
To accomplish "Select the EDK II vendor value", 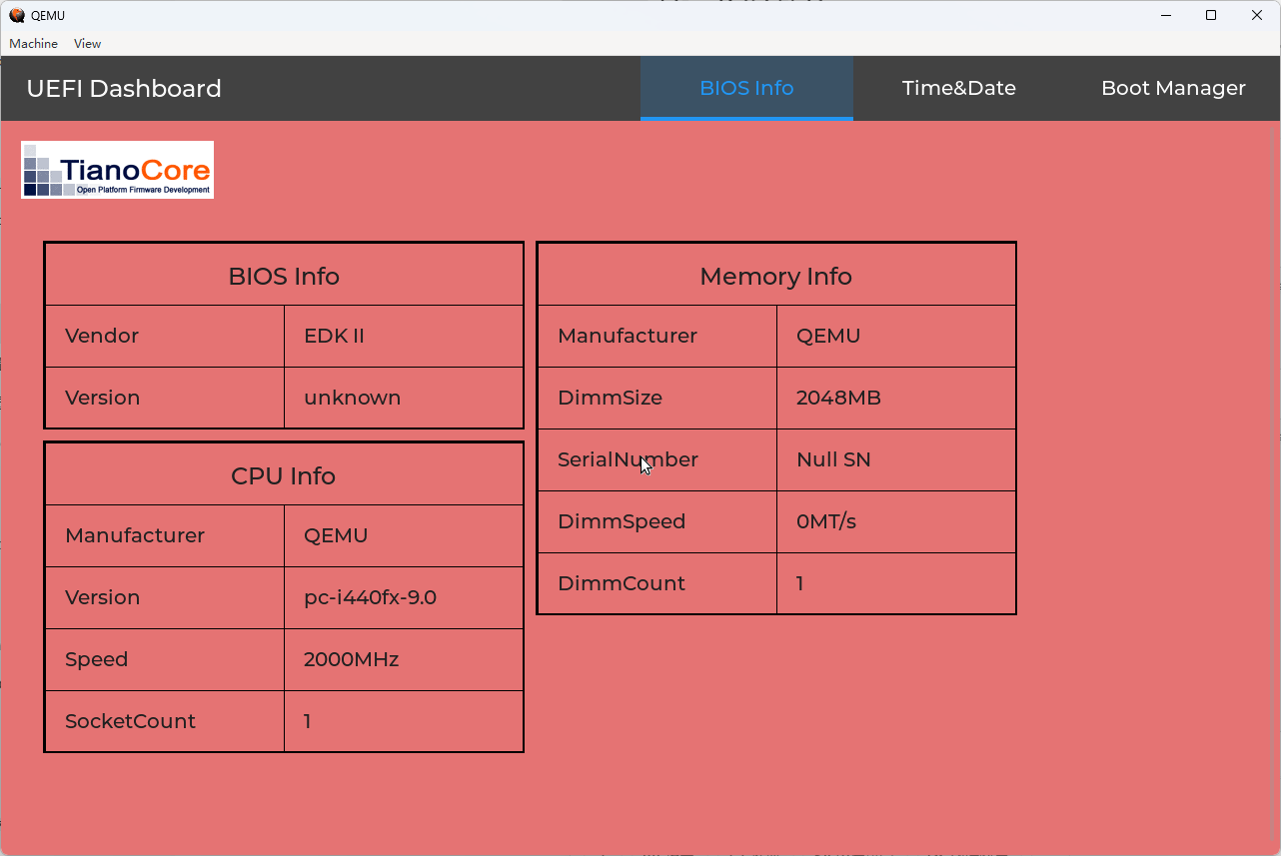I will [335, 336].
